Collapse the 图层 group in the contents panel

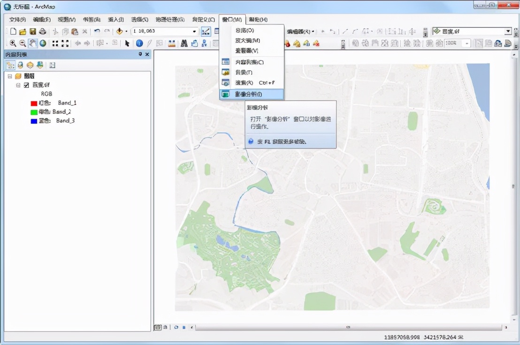click(x=9, y=76)
